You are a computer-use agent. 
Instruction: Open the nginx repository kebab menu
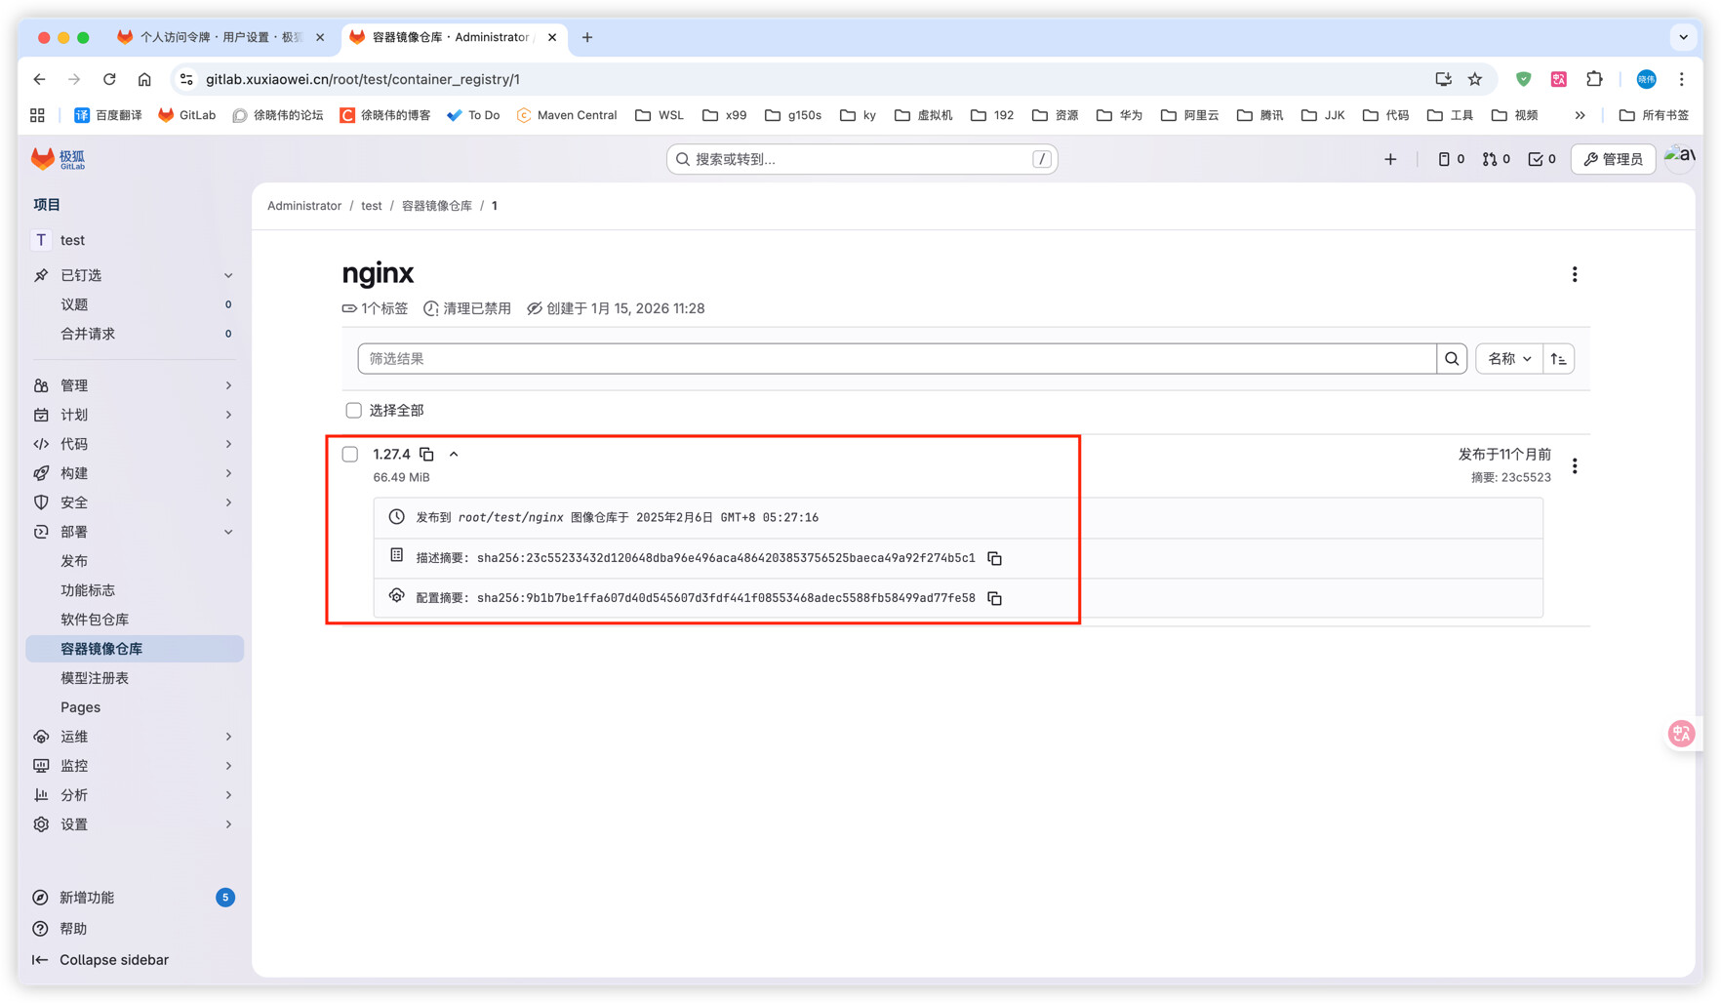[1574, 275]
